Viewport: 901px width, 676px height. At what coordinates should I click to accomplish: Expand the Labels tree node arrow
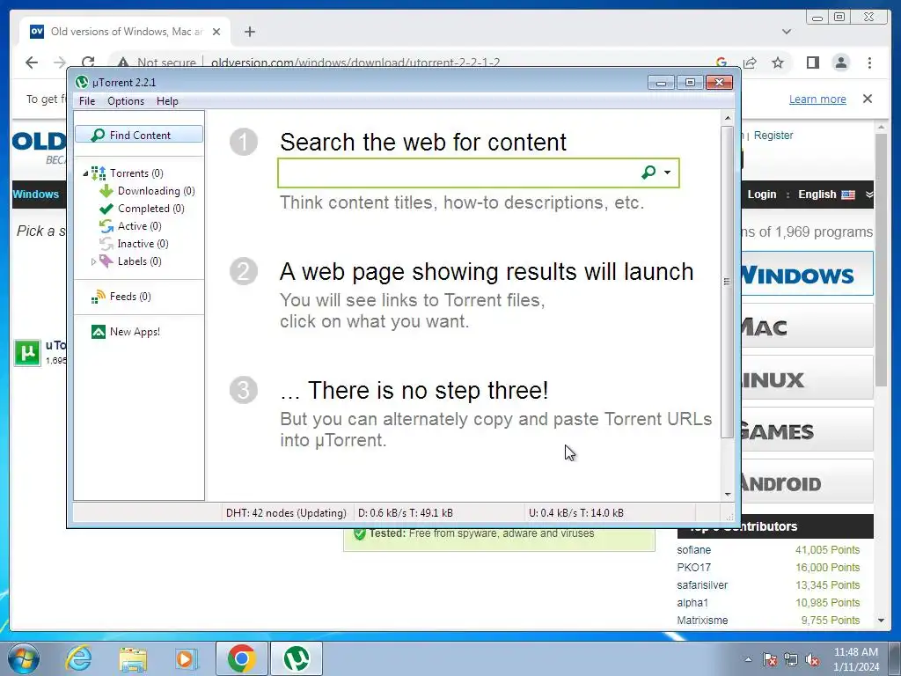point(93,261)
